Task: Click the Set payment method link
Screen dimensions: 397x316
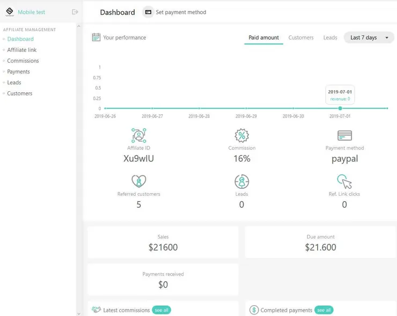Action: point(181,12)
